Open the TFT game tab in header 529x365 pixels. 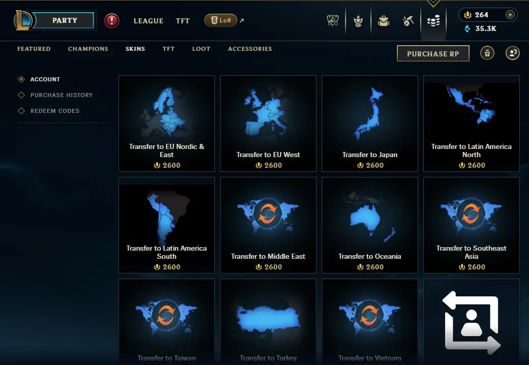click(182, 21)
